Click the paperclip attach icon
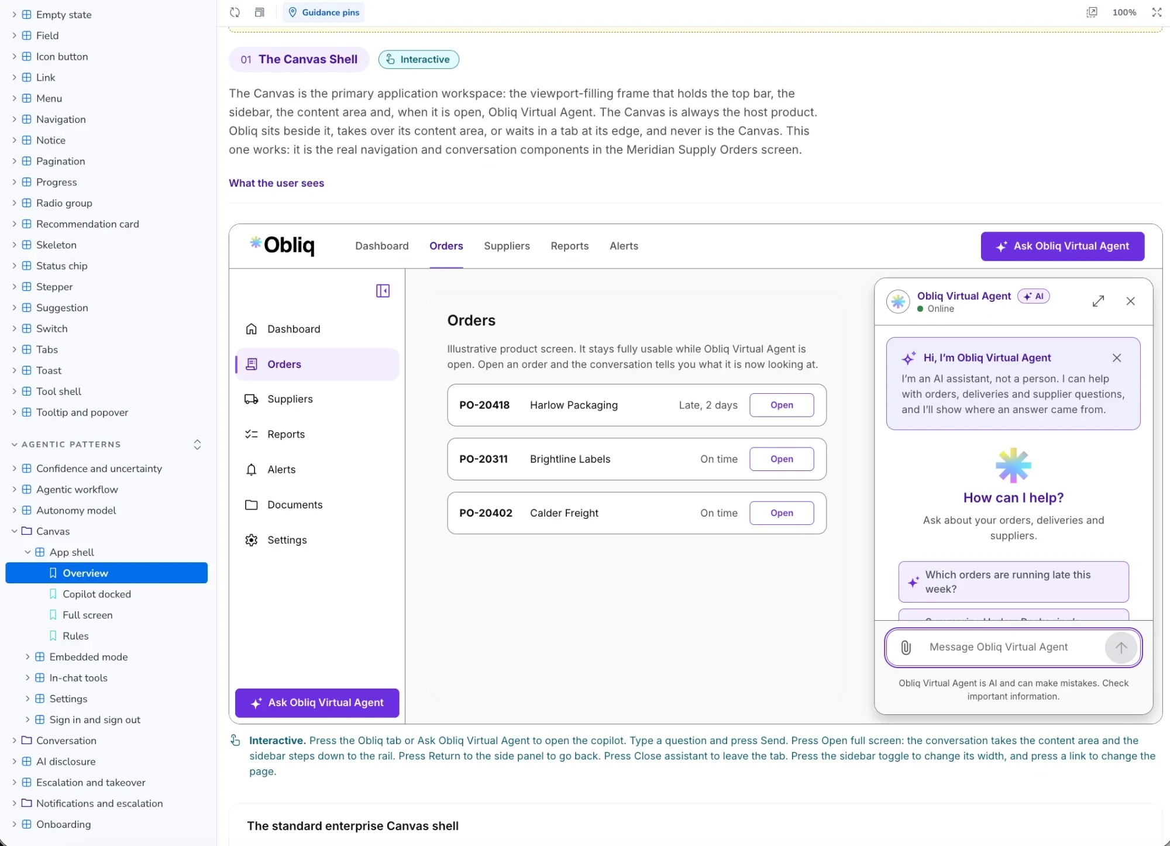The height and width of the screenshot is (846, 1170). pos(906,647)
